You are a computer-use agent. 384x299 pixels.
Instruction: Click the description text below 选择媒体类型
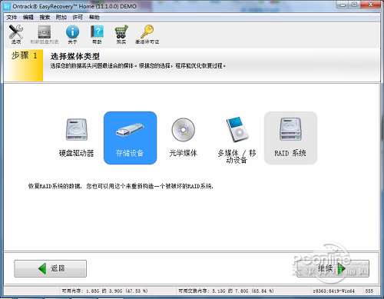(137, 66)
